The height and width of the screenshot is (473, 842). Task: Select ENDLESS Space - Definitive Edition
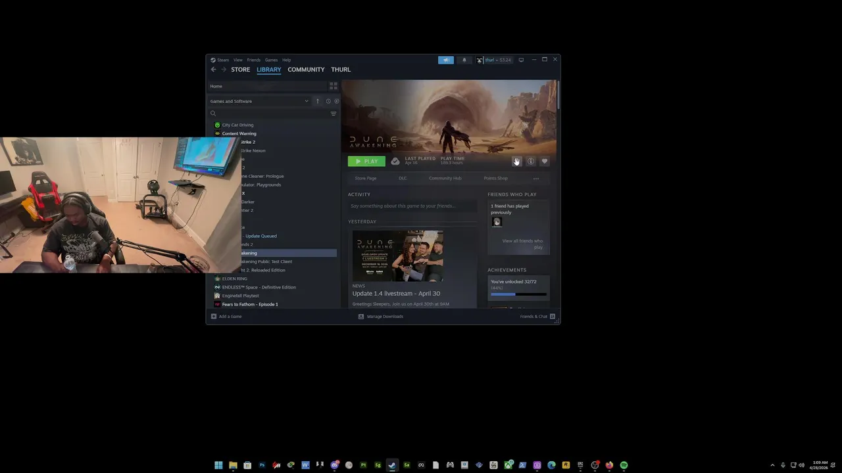click(259, 287)
